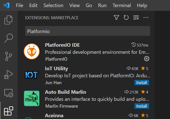Click the PlatformIO publisher name
Image resolution: width=170 pixels, height=119 pixels.
(x=56, y=59)
